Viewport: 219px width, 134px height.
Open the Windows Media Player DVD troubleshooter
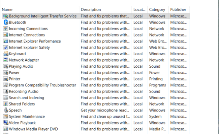[33, 129]
